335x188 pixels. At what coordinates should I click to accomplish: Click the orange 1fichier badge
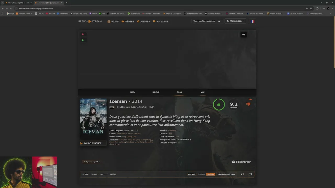point(210,174)
